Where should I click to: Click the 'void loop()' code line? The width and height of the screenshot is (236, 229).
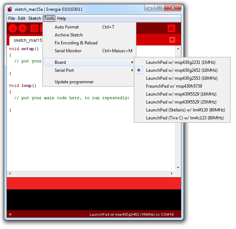point(22,86)
